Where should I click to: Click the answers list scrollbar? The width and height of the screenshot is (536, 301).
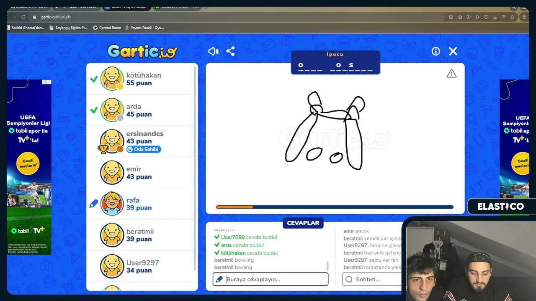click(327, 266)
